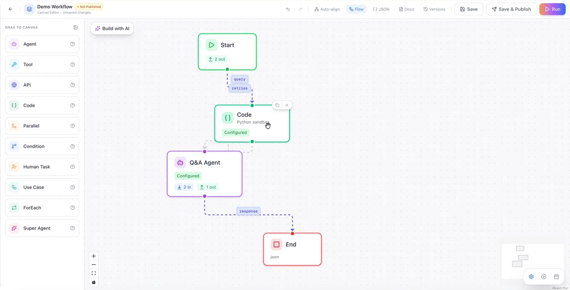Screen dimensions: 570x290
Task: Open help for the Agent component
Action: (73, 44)
